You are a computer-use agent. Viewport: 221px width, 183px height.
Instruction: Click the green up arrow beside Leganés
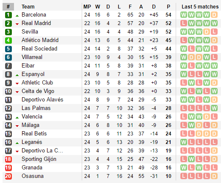[x=17, y=143]
